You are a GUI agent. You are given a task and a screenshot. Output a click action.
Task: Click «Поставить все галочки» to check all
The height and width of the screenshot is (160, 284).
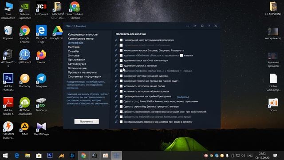point(130,34)
